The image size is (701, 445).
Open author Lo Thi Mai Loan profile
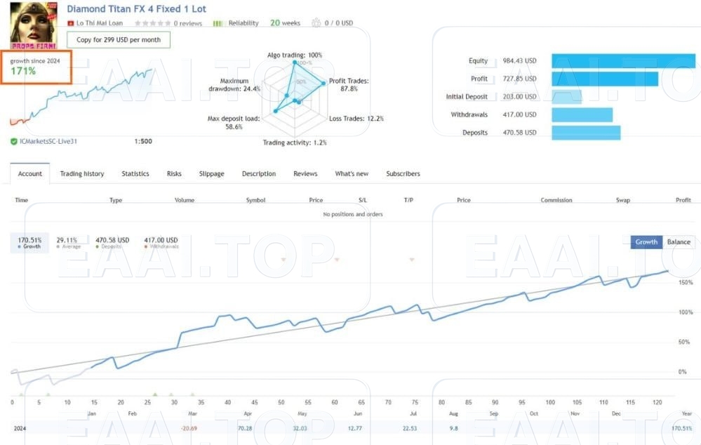[x=100, y=23]
